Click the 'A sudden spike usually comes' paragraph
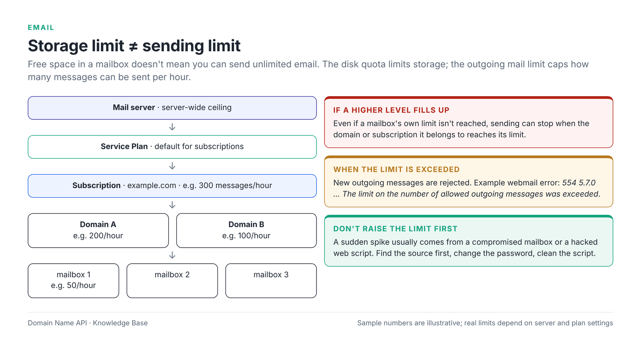This screenshot has height=351, width=641. coord(465,248)
